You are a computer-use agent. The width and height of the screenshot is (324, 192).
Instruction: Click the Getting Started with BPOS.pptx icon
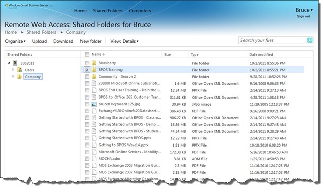[94, 138]
